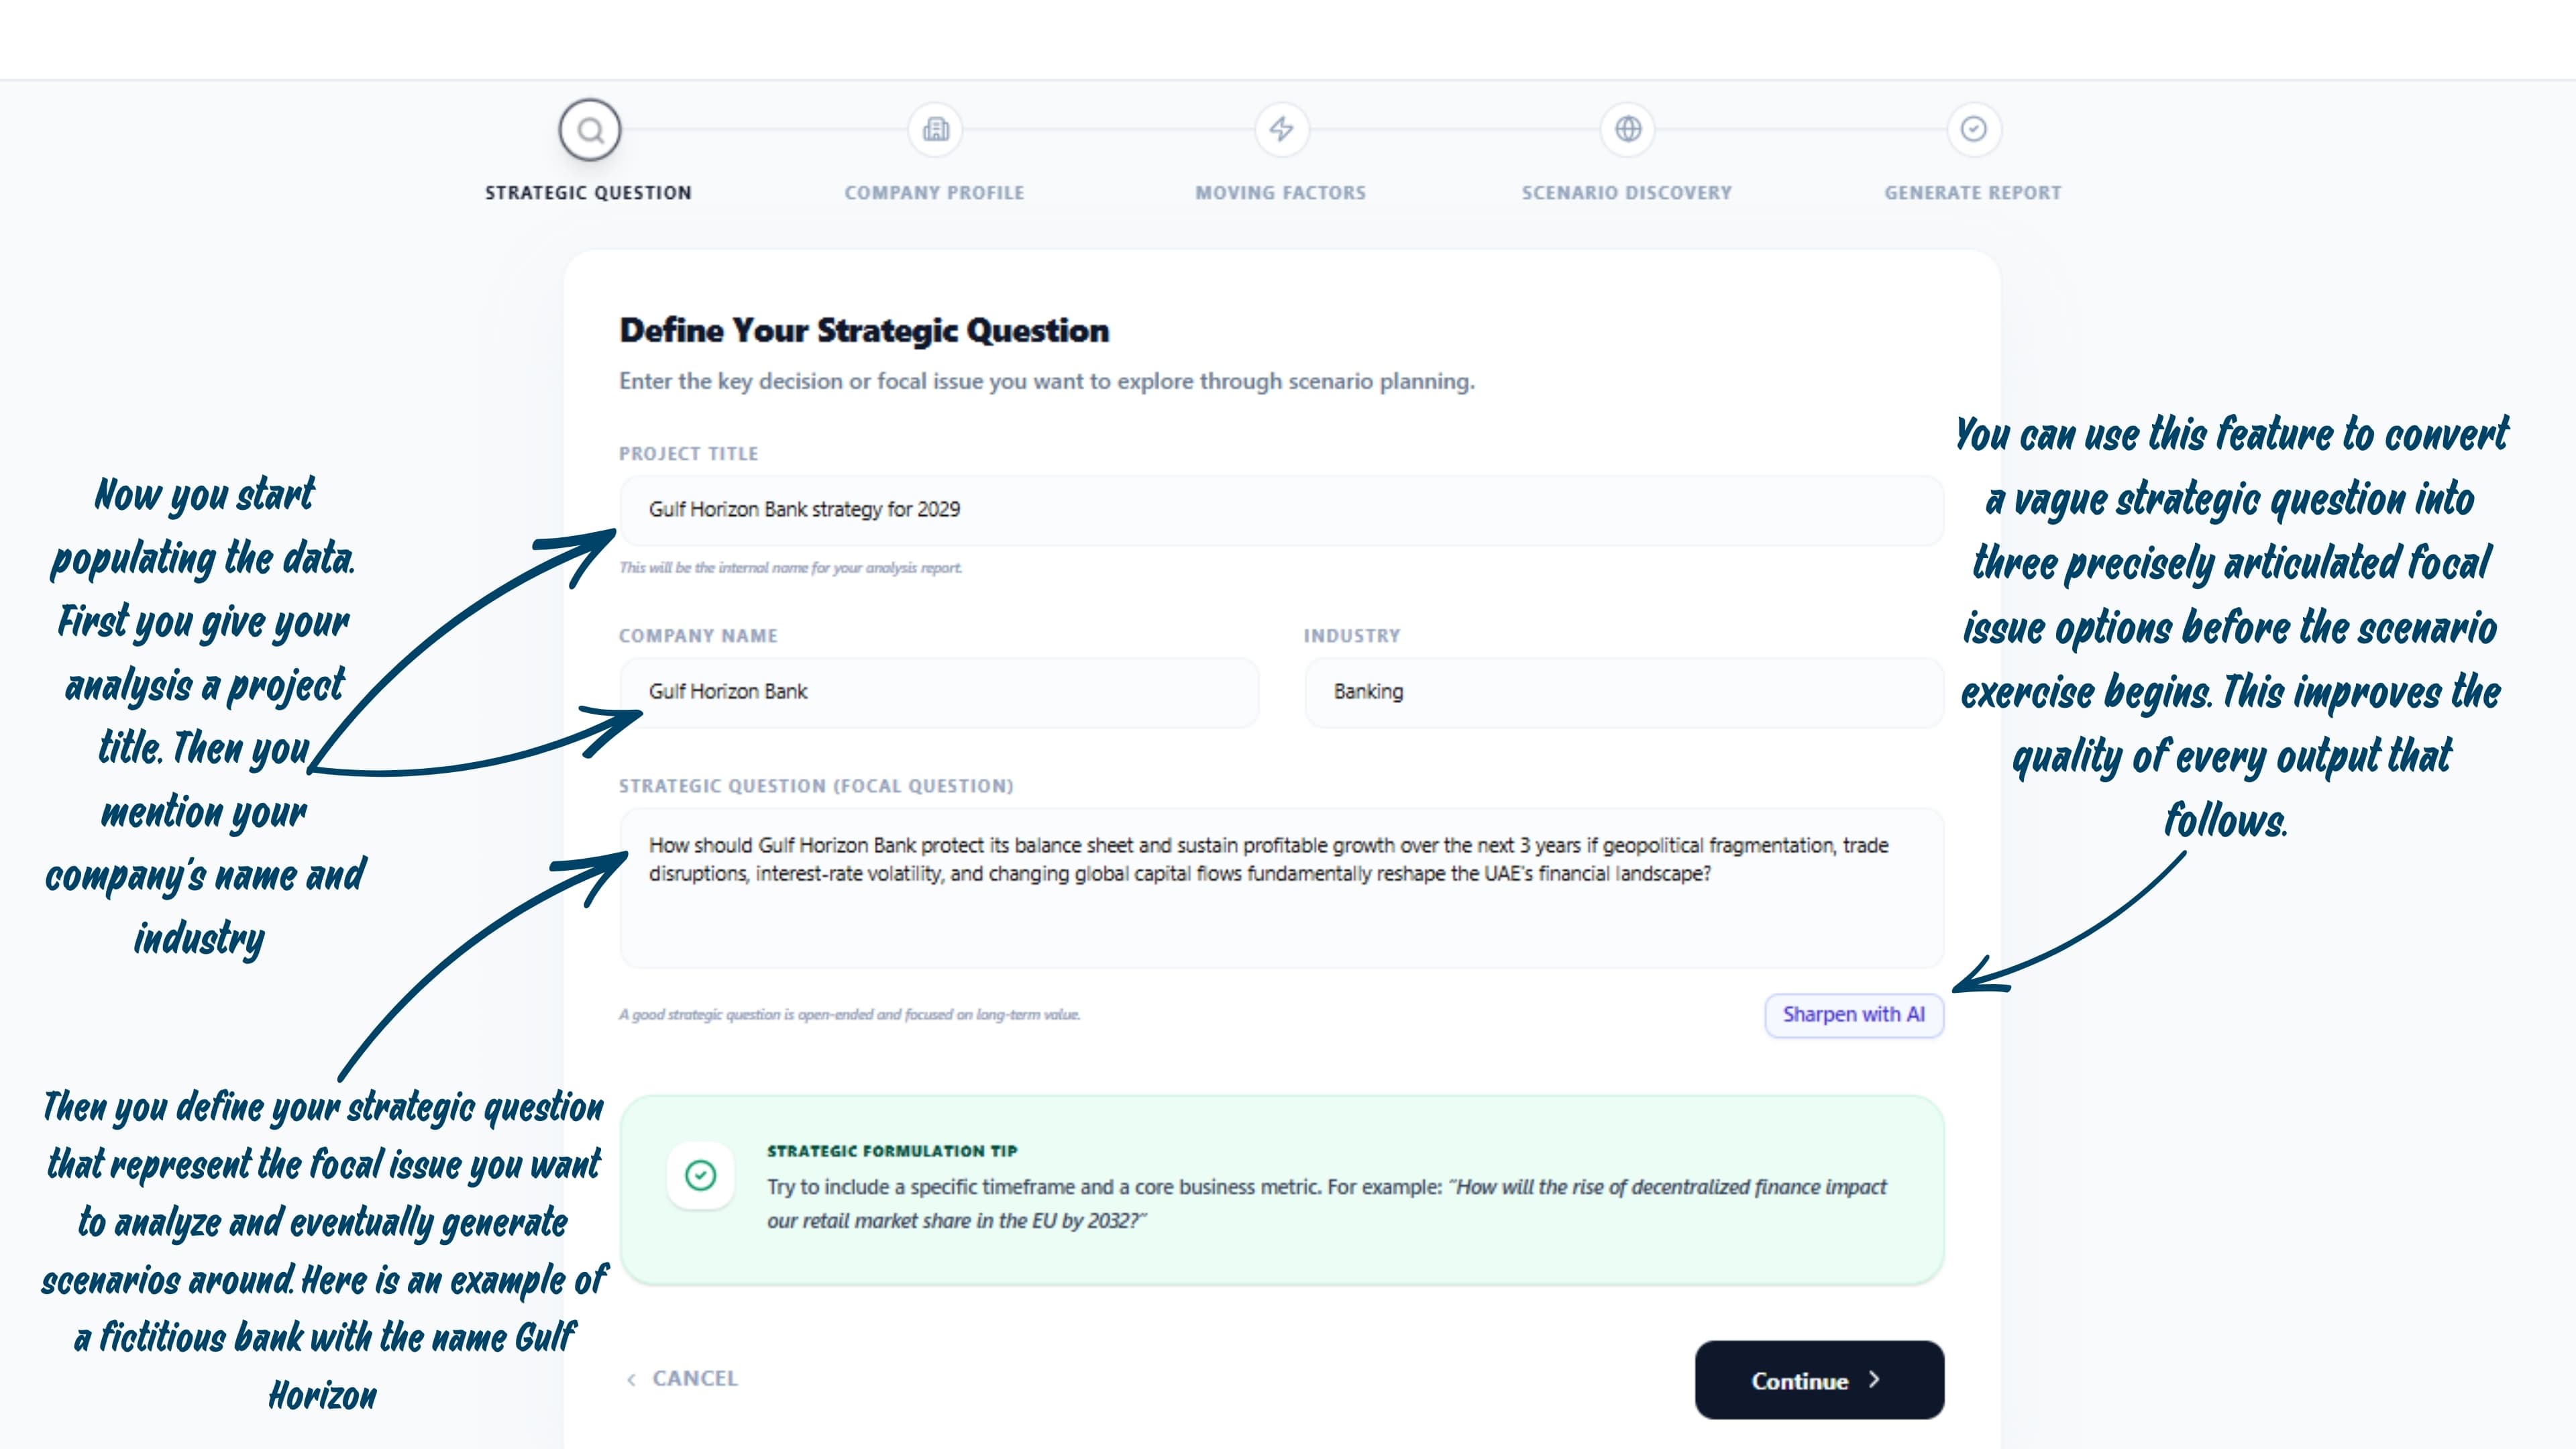This screenshot has height=1449, width=2576.
Task: Select the Scenario Discovery globe icon
Action: tap(1628, 129)
